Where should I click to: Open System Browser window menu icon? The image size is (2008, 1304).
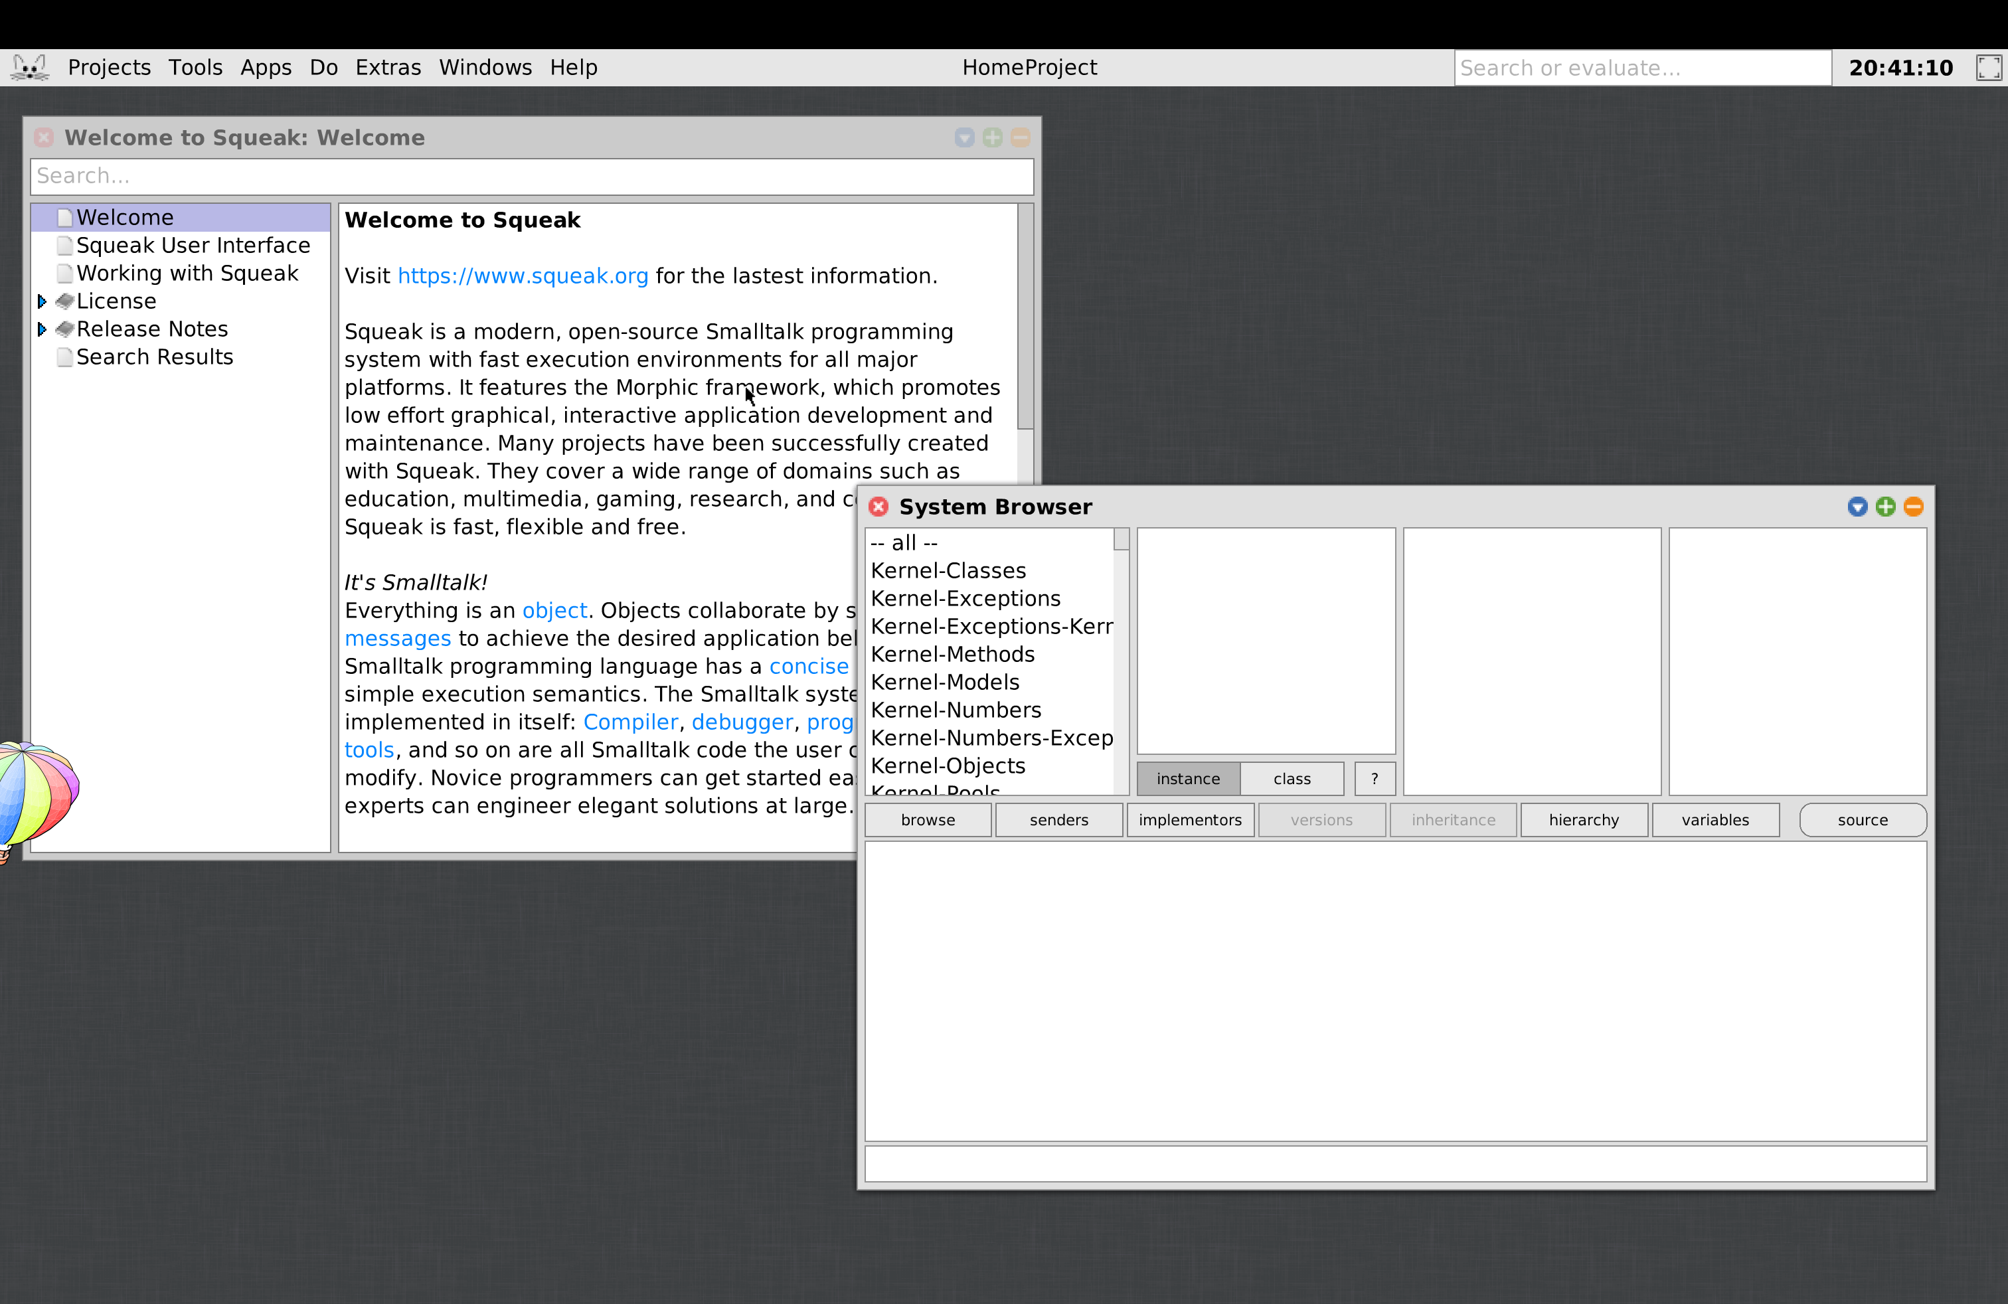[1857, 507]
